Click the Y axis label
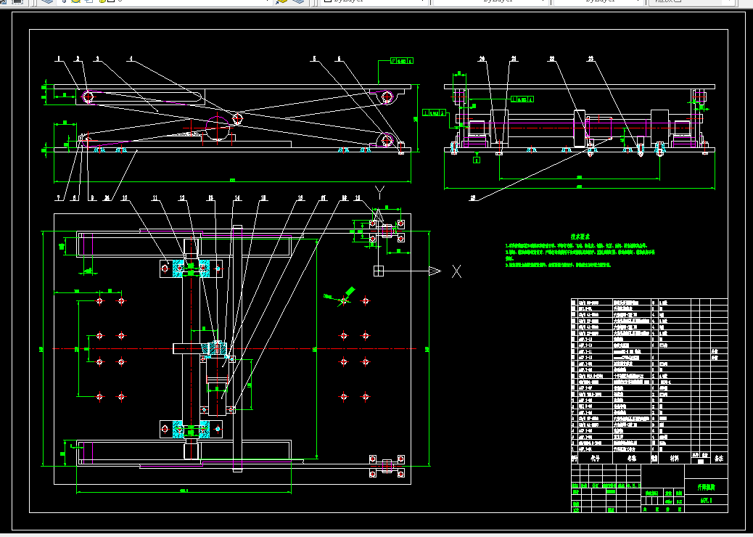 coord(380,193)
